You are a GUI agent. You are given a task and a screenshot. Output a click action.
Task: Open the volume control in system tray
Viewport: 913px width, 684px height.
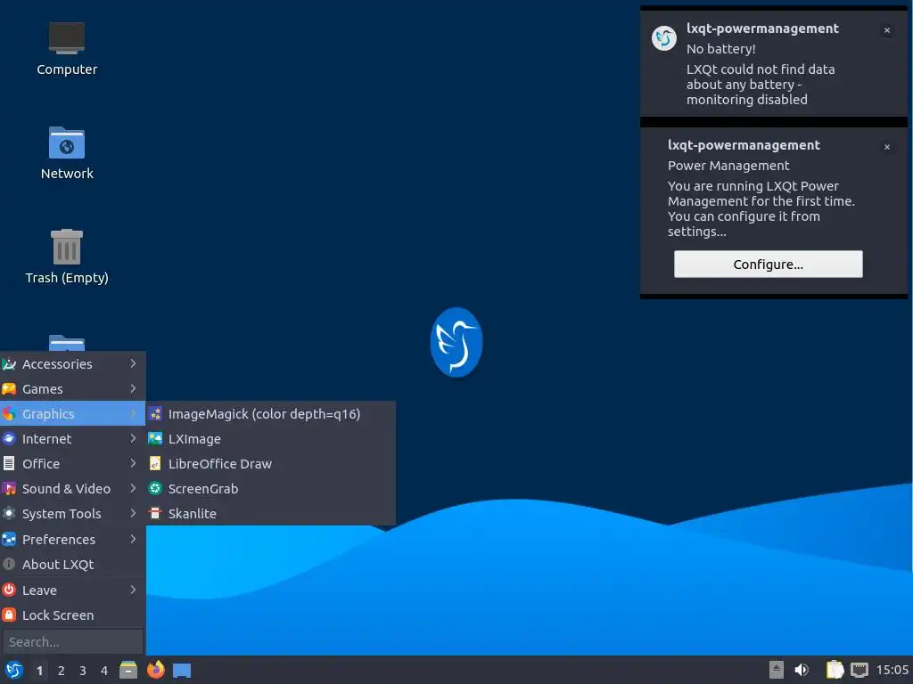(x=802, y=670)
